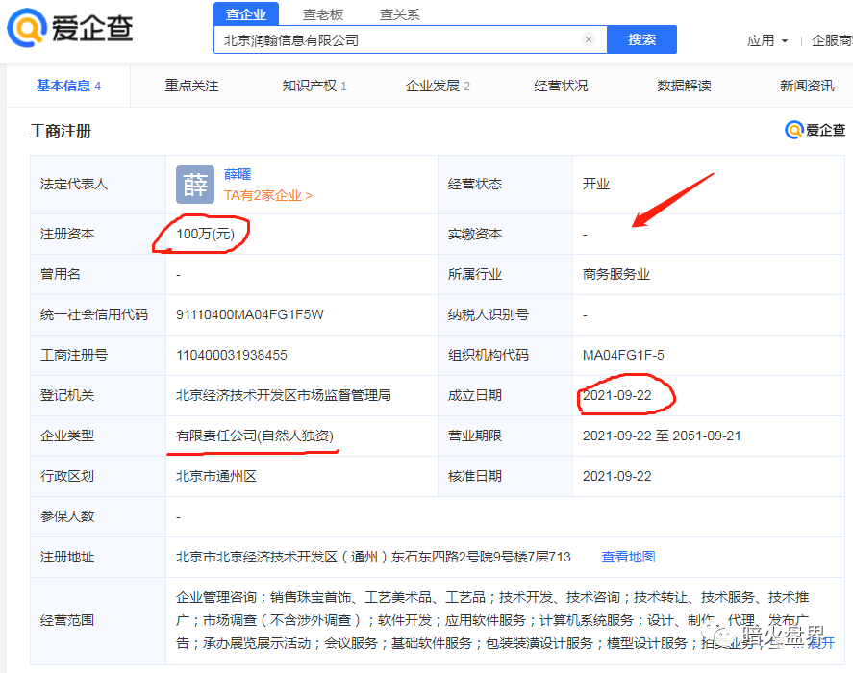Open the 基本信息 tab
The width and height of the screenshot is (853, 673).
click(68, 86)
